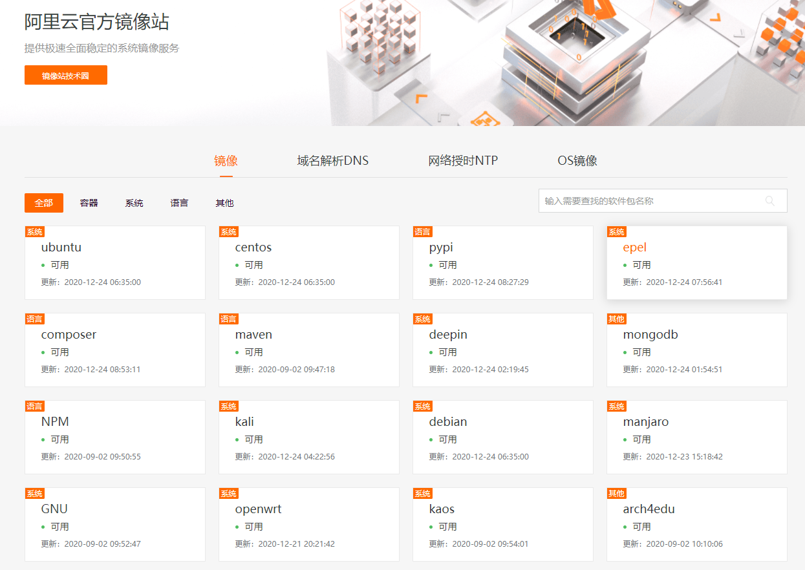This screenshot has height=570, width=805.
Task: Click the 阿里云官方镜像站 heading
Action: click(97, 22)
